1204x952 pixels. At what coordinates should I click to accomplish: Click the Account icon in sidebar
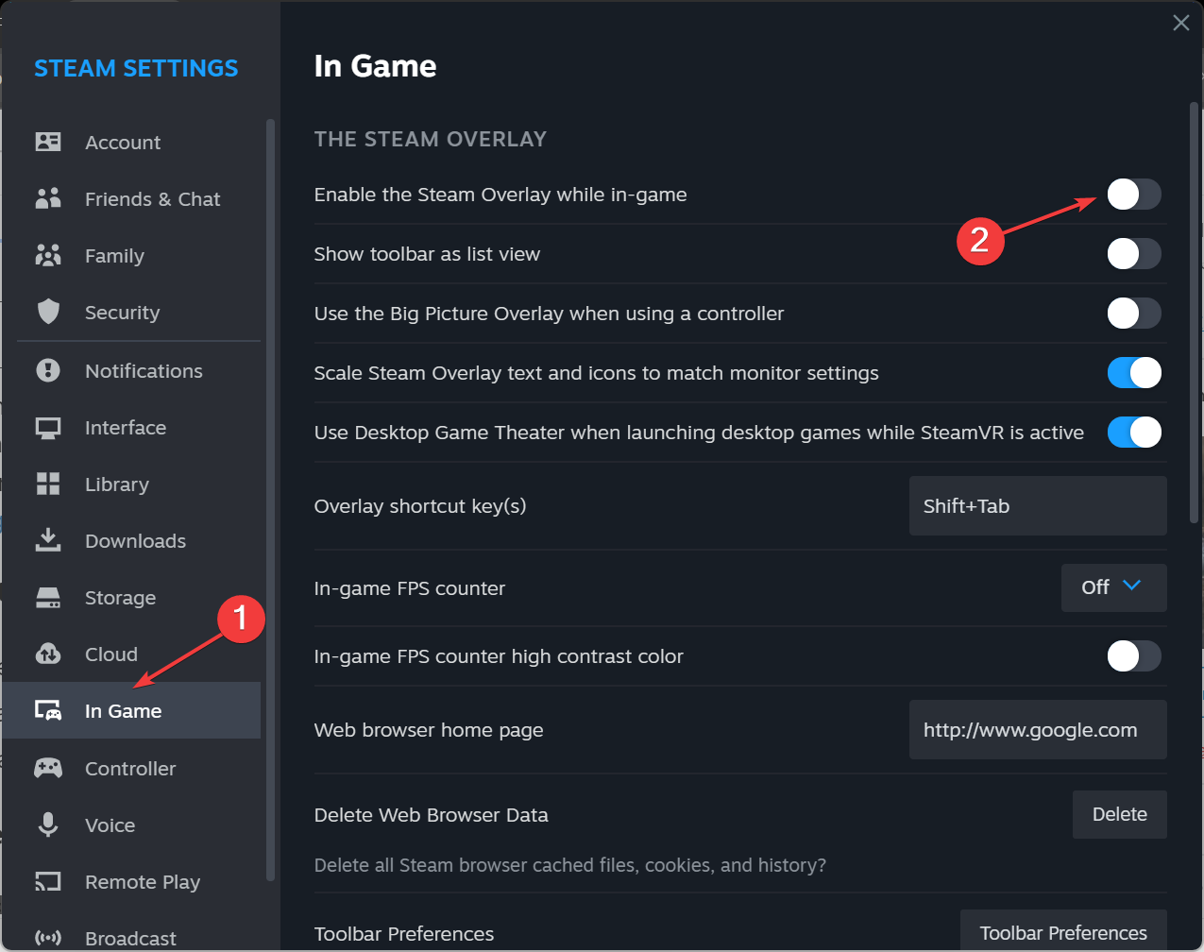coord(48,143)
